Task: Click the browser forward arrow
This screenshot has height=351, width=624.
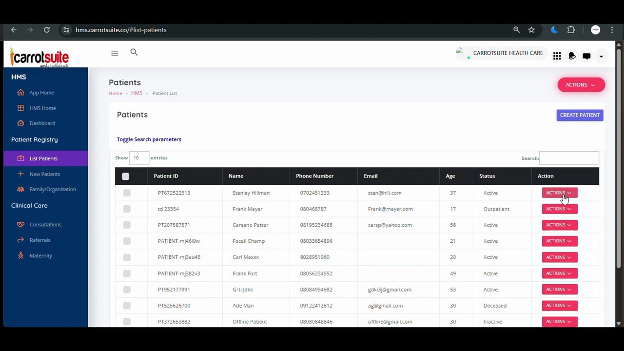Action: 30,30
